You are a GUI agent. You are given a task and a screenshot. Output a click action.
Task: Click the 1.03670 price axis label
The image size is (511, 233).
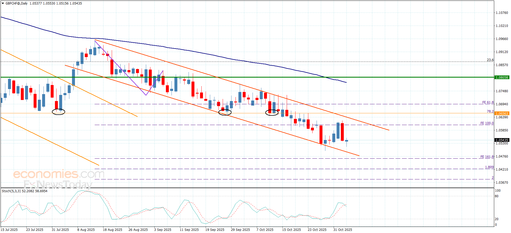pyautogui.click(x=502, y=183)
